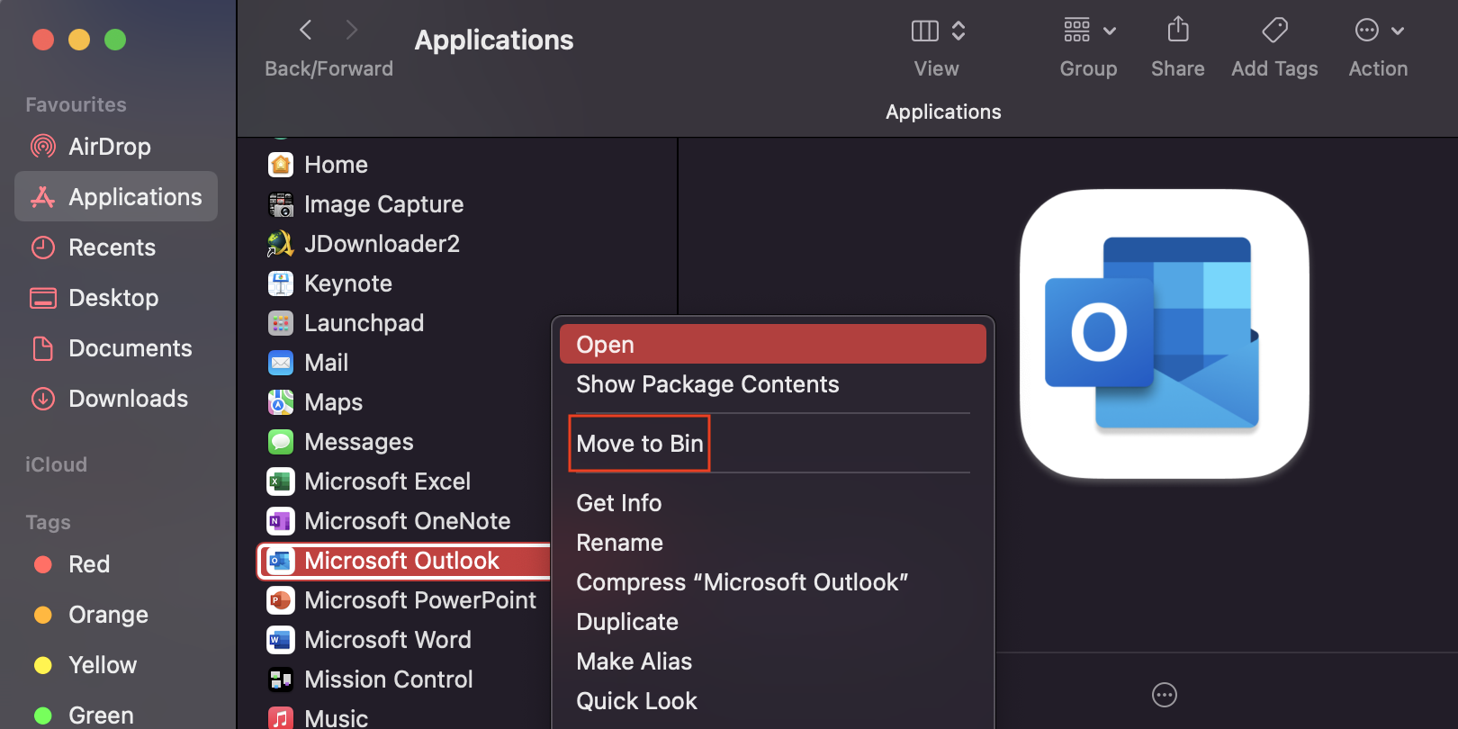Click the Downloads sidebar icon
The image size is (1458, 729).
42,399
